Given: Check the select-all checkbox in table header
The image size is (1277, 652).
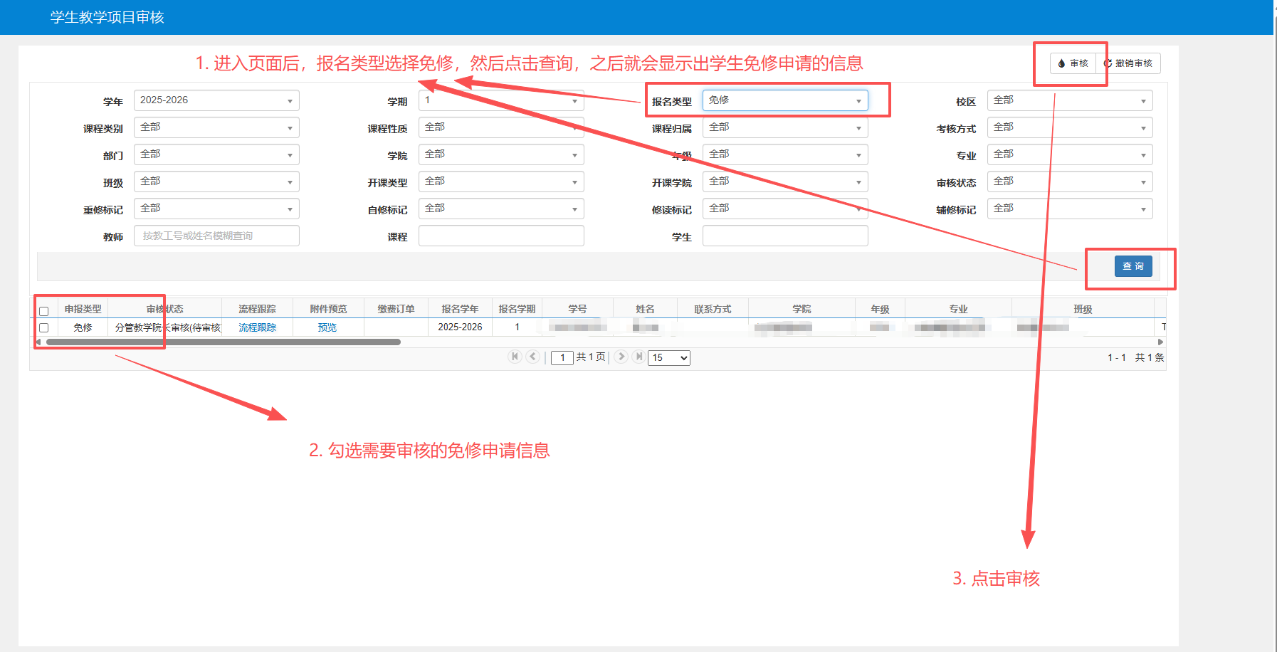Looking at the screenshot, I should [44, 311].
